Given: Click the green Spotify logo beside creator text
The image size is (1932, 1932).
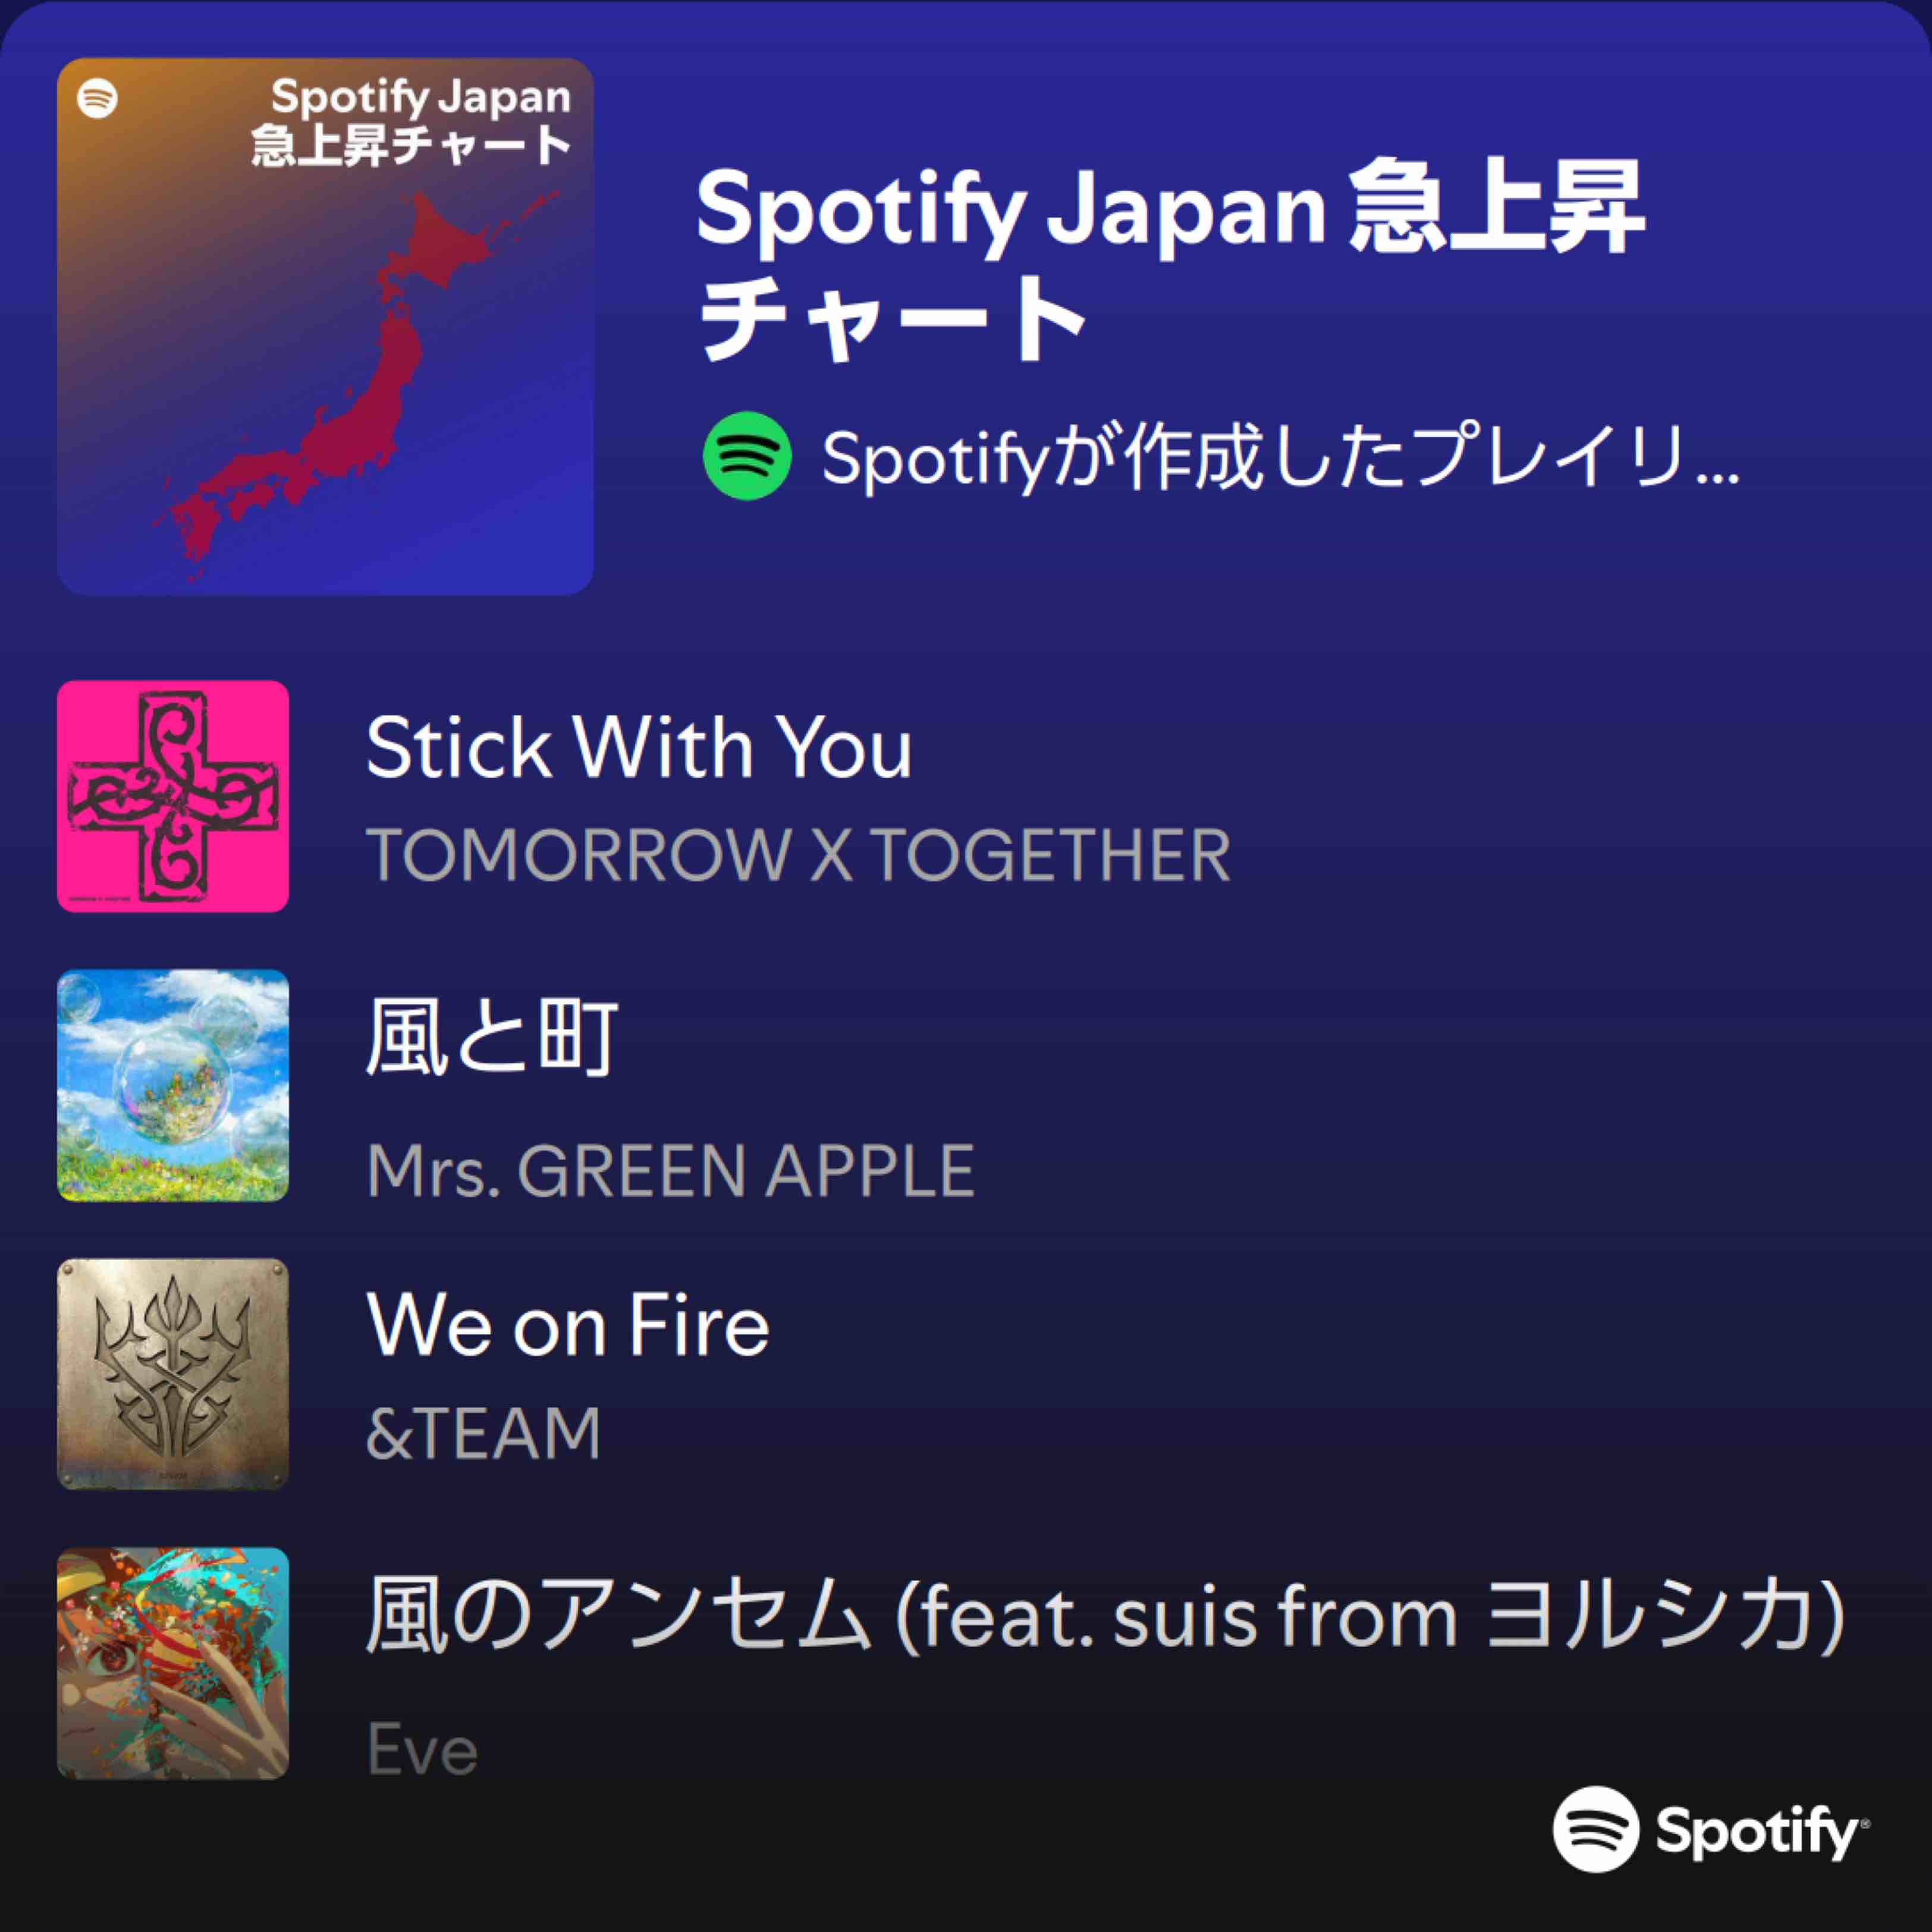Looking at the screenshot, I should click(747, 456).
